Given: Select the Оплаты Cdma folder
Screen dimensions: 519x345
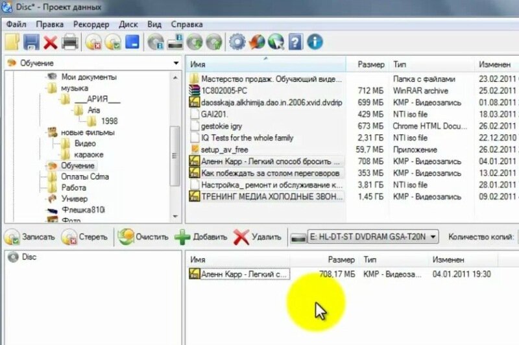Looking at the screenshot, I should (x=85, y=176).
